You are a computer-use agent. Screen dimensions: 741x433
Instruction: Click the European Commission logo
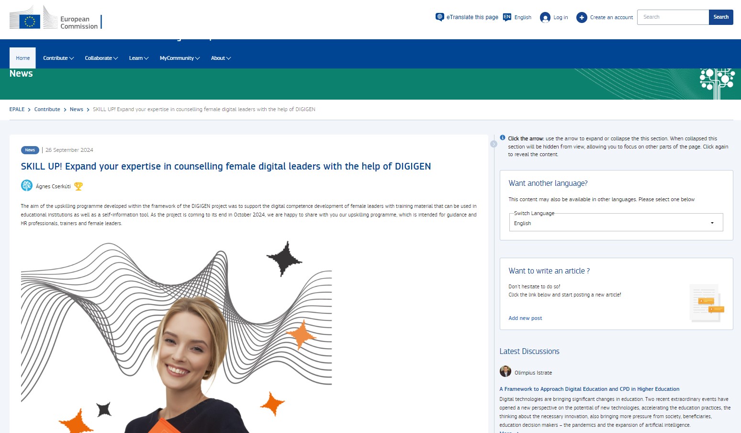coord(56,18)
